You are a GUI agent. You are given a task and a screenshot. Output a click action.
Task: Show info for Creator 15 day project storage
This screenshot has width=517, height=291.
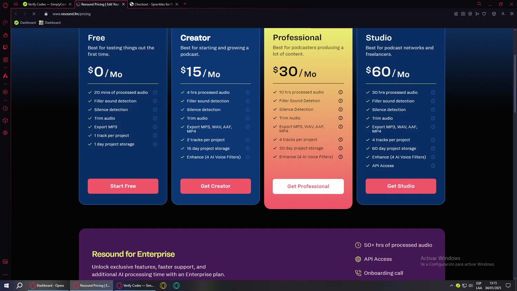[x=247, y=149]
